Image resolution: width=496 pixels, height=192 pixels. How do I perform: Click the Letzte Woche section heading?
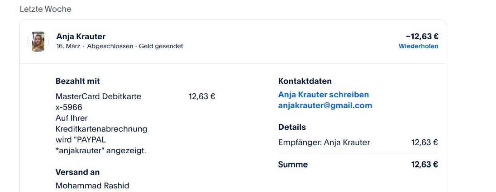45,9
